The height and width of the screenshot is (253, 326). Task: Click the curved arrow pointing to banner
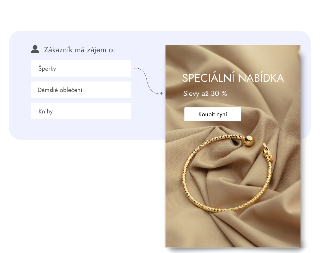[x=149, y=81]
